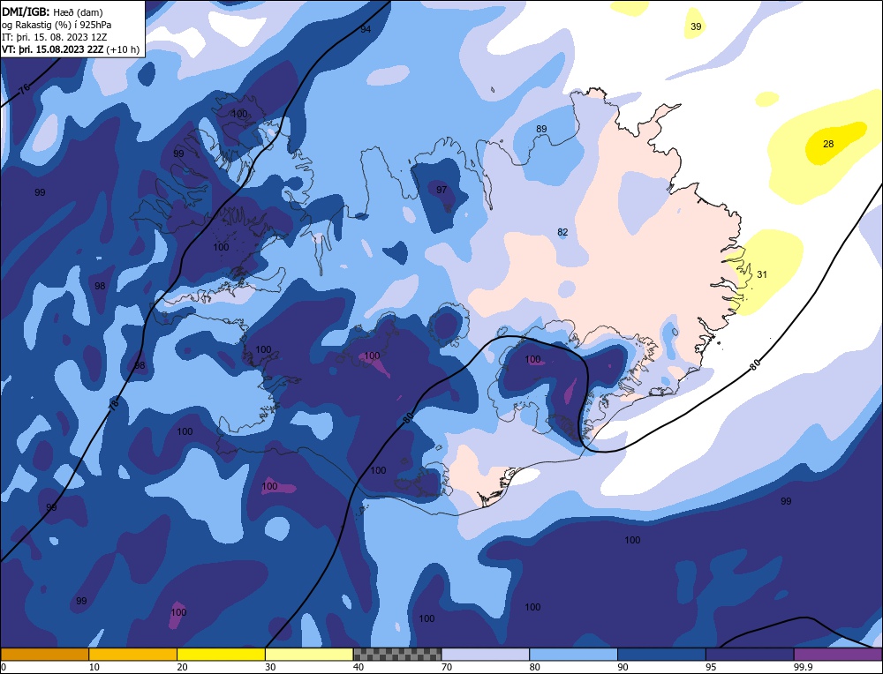Click the legend tick label 40
The width and height of the screenshot is (883, 674).
click(358, 667)
